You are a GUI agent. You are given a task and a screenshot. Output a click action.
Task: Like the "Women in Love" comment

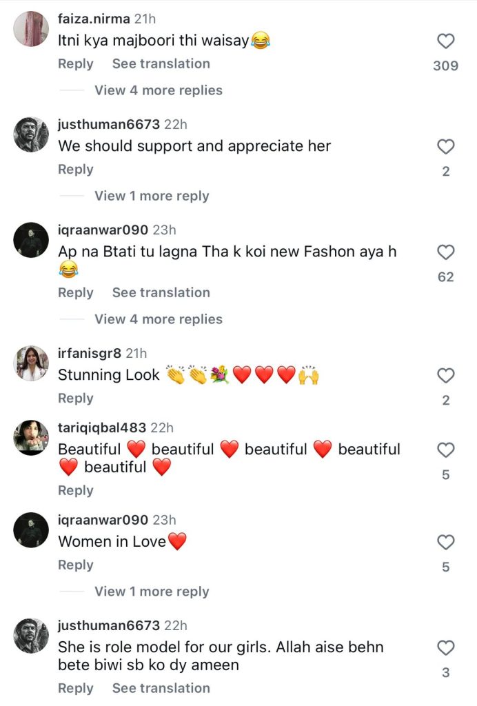pos(446,542)
